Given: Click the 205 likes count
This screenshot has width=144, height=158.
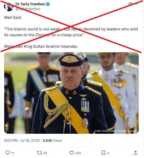Looking at the screenshot, I should [x=78, y=153].
